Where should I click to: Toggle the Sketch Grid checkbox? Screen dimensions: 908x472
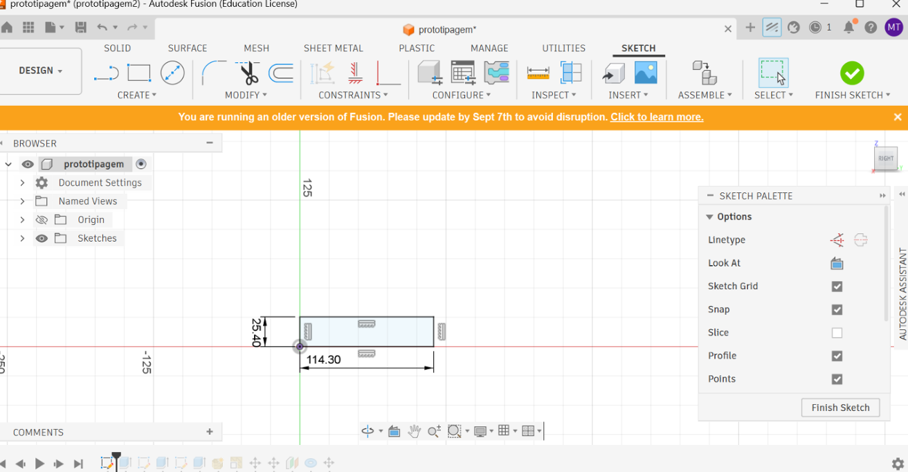coord(837,287)
